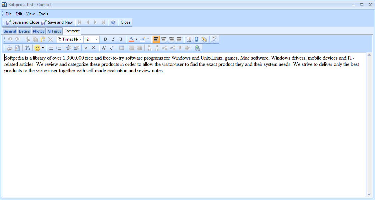Go to the first contact record
Image resolution: width=375 pixels, height=200 pixels.
[x=80, y=22]
